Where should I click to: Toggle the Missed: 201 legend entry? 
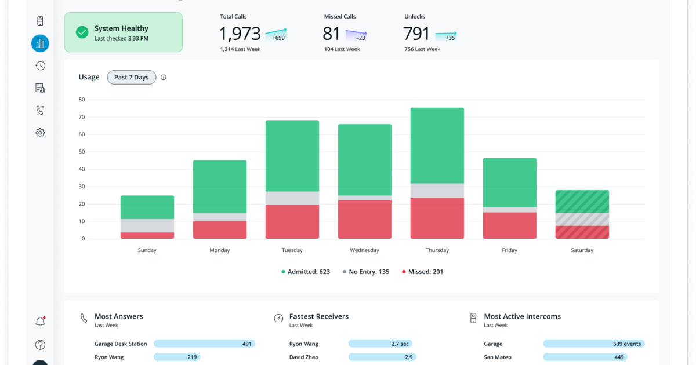pyautogui.click(x=423, y=272)
